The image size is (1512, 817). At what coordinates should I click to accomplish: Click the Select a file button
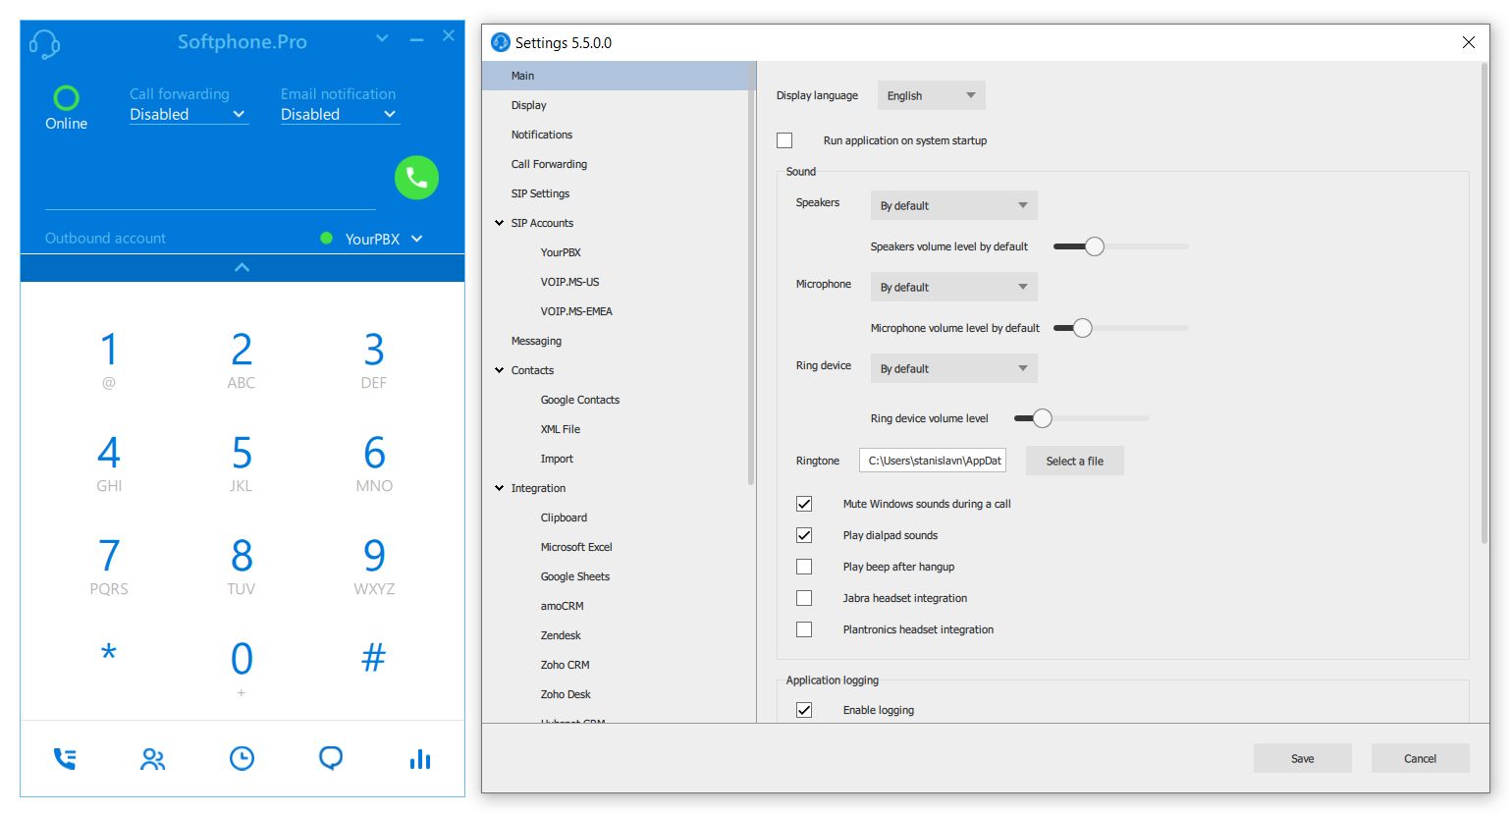(1074, 461)
